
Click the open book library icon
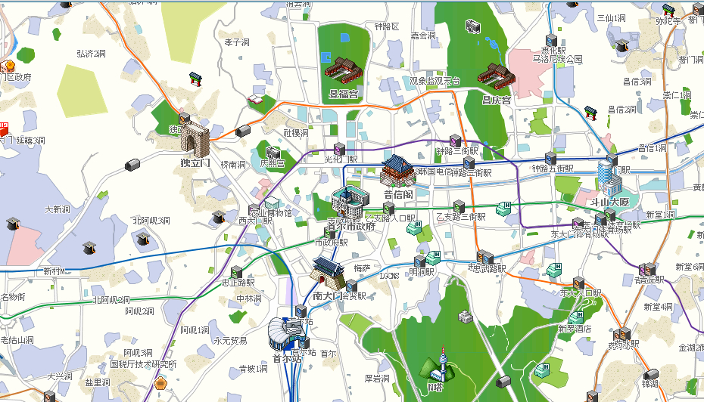256,98
